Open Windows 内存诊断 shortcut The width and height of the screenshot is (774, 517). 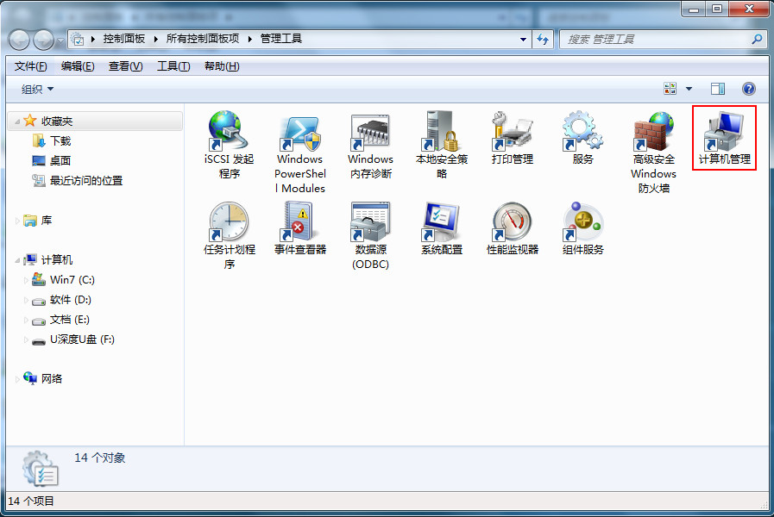tap(370, 145)
